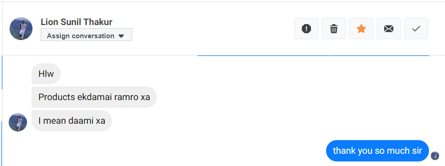Click the blank area right of the "Hlw" bubble
Image resolution: width=445 pixels, height=166 pixels.
(227, 74)
